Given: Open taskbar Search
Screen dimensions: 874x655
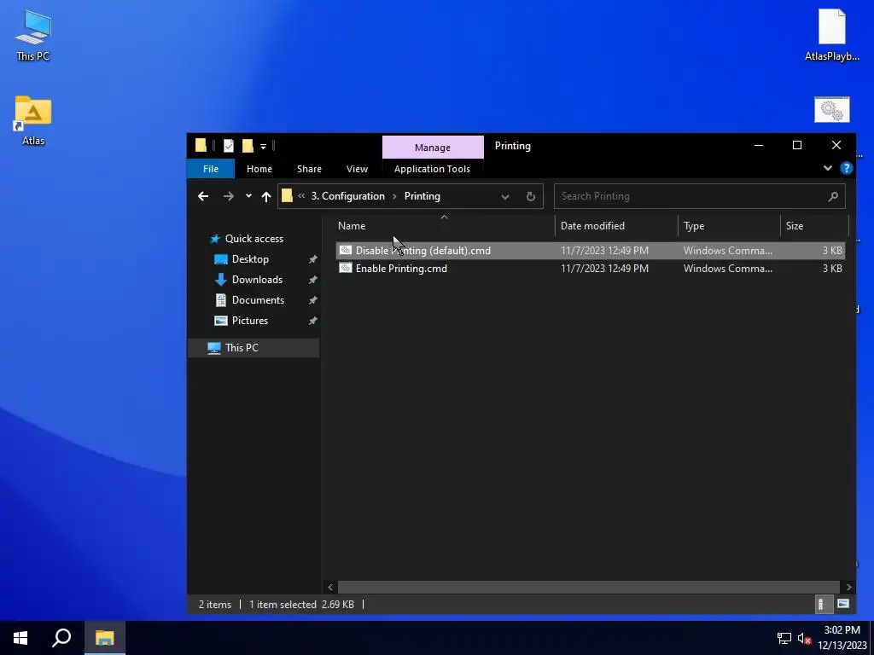Looking at the screenshot, I should point(61,638).
